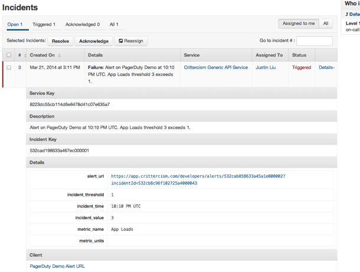The height and width of the screenshot is (272, 360).
Task: Open incident number 3 link
Action: [19, 68]
